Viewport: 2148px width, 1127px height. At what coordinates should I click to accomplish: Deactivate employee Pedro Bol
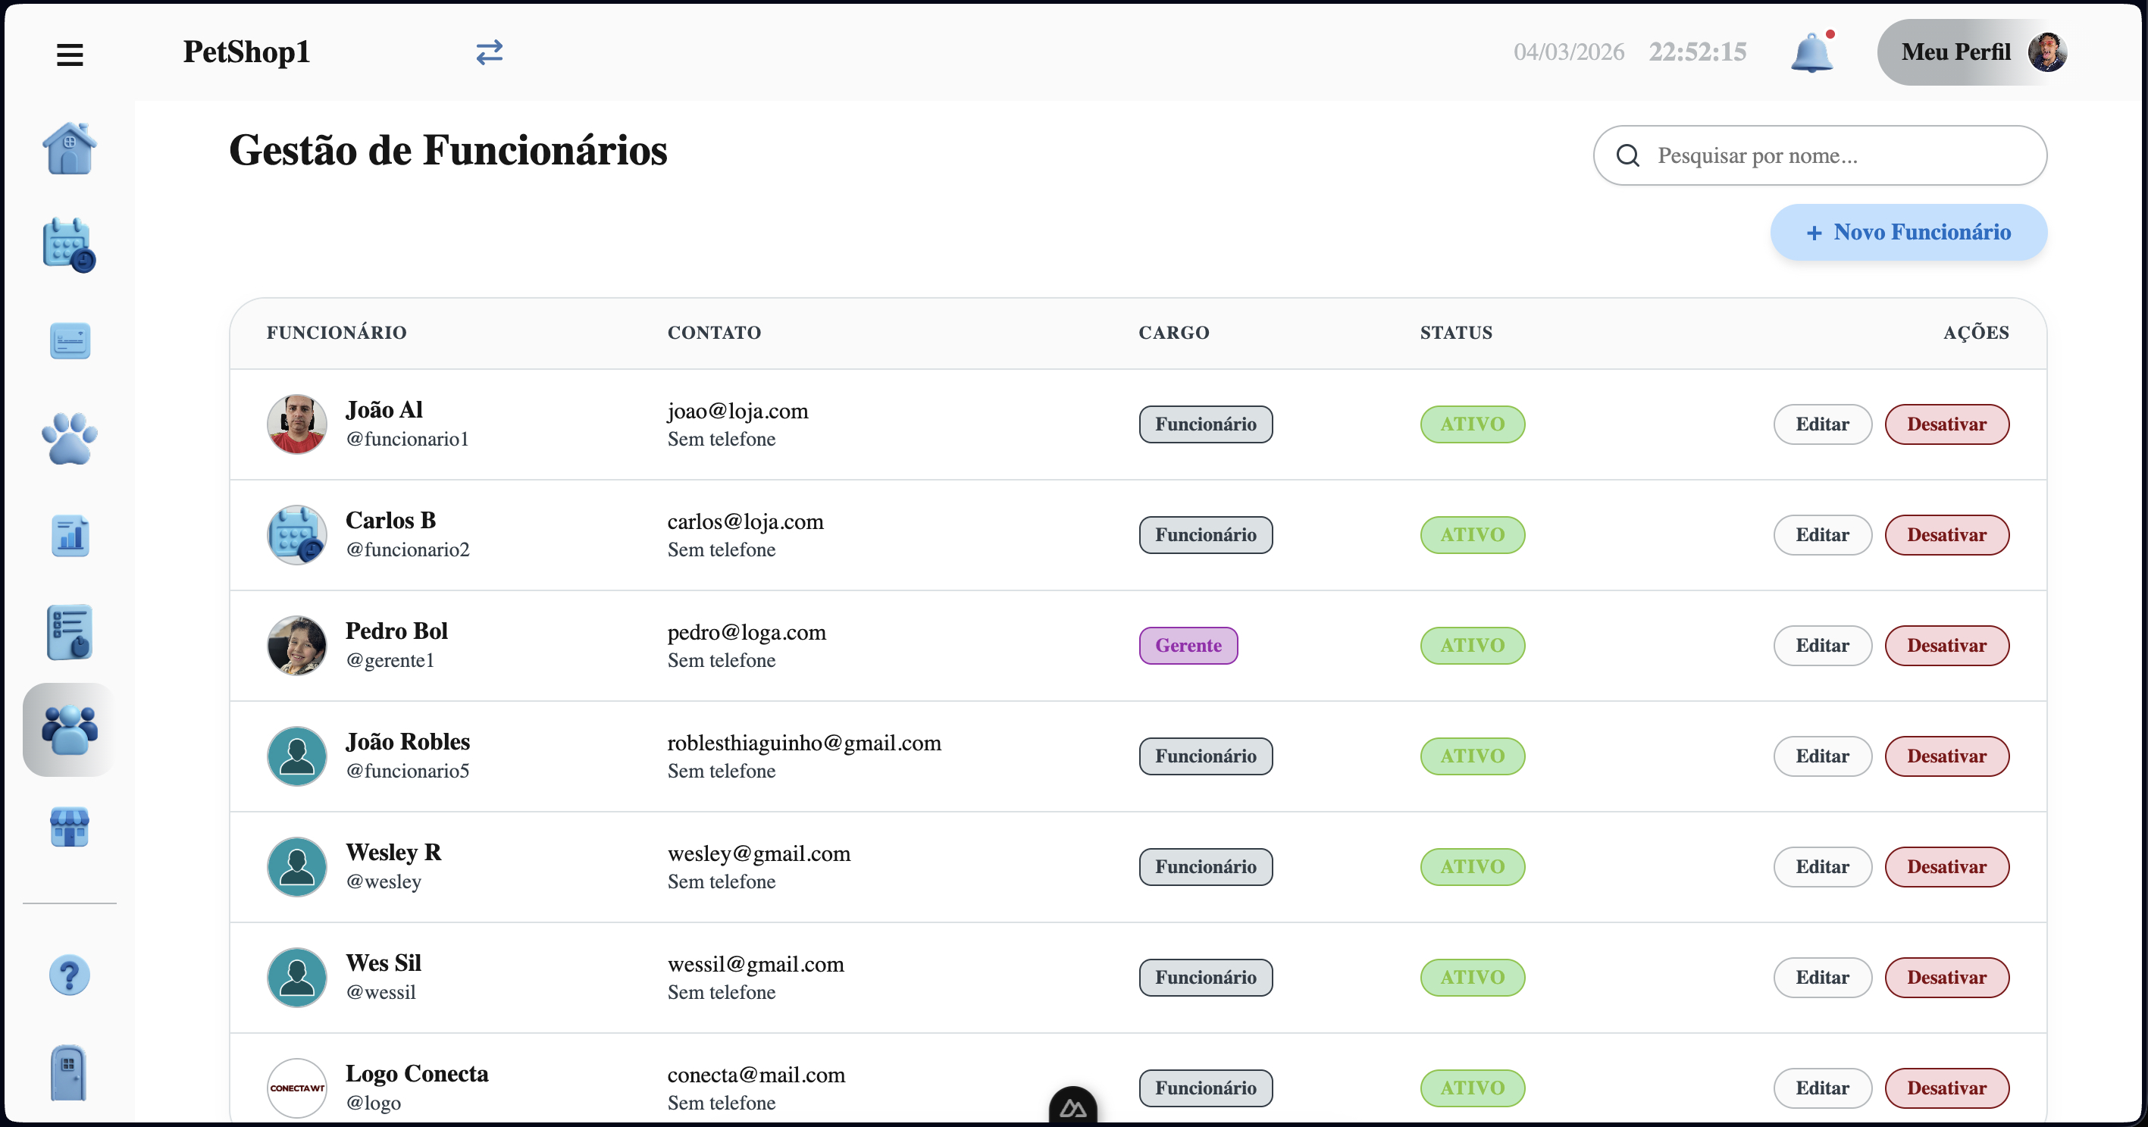click(1946, 645)
